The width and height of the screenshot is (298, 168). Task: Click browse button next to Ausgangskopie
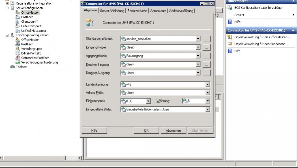point(207,56)
